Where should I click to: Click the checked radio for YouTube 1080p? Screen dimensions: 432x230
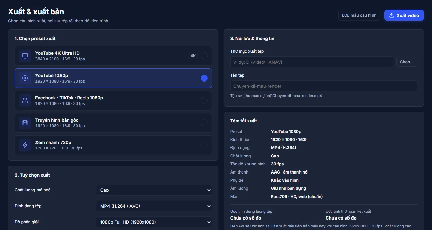[x=204, y=78]
